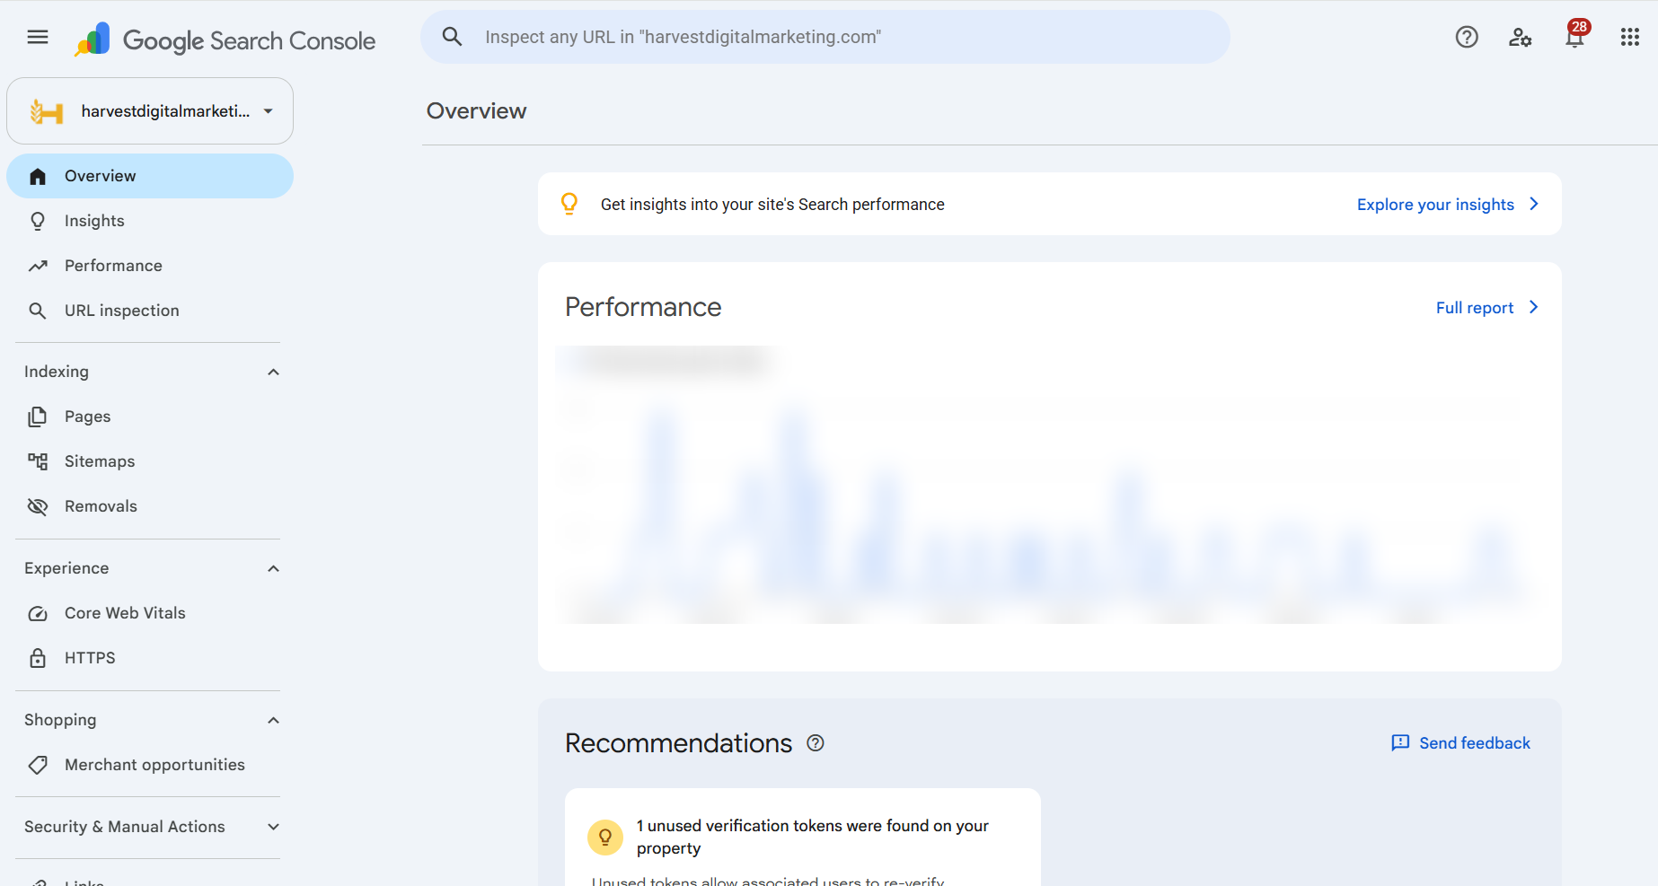This screenshot has height=886, width=1658.
Task: Open Core Web Vitals report
Action: coord(150,613)
